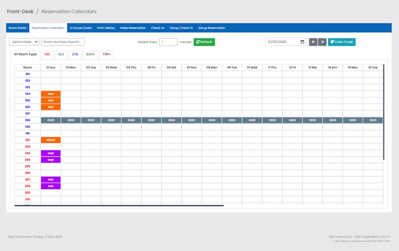Open the orange Albert reservation in room 201

[x=51, y=140]
